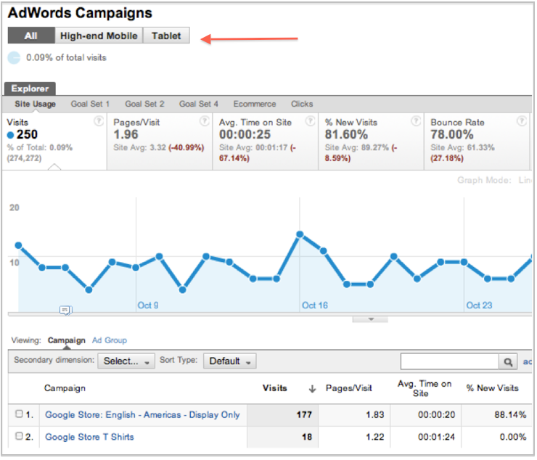Select the High-end Mobile segment
The image size is (537, 460).
click(99, 36)
